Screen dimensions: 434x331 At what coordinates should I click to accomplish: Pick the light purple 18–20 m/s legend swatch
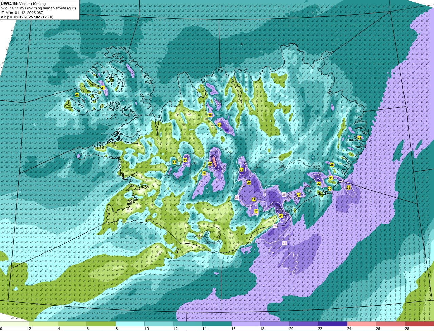point(275,324)
